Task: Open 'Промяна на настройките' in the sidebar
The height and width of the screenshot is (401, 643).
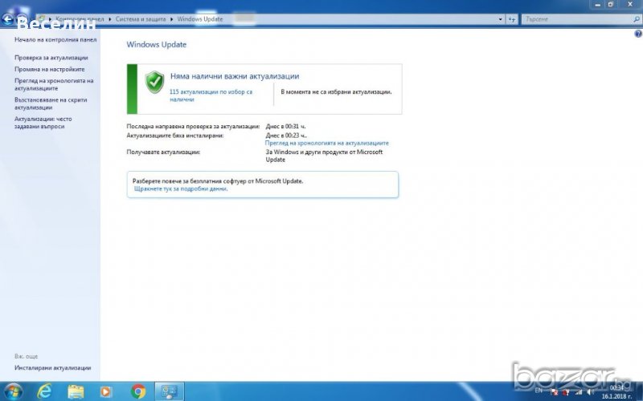Action: pyautogui.click(x=49, y=69)
